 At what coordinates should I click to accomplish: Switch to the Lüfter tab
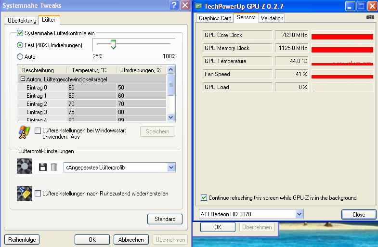pos(49,20)
